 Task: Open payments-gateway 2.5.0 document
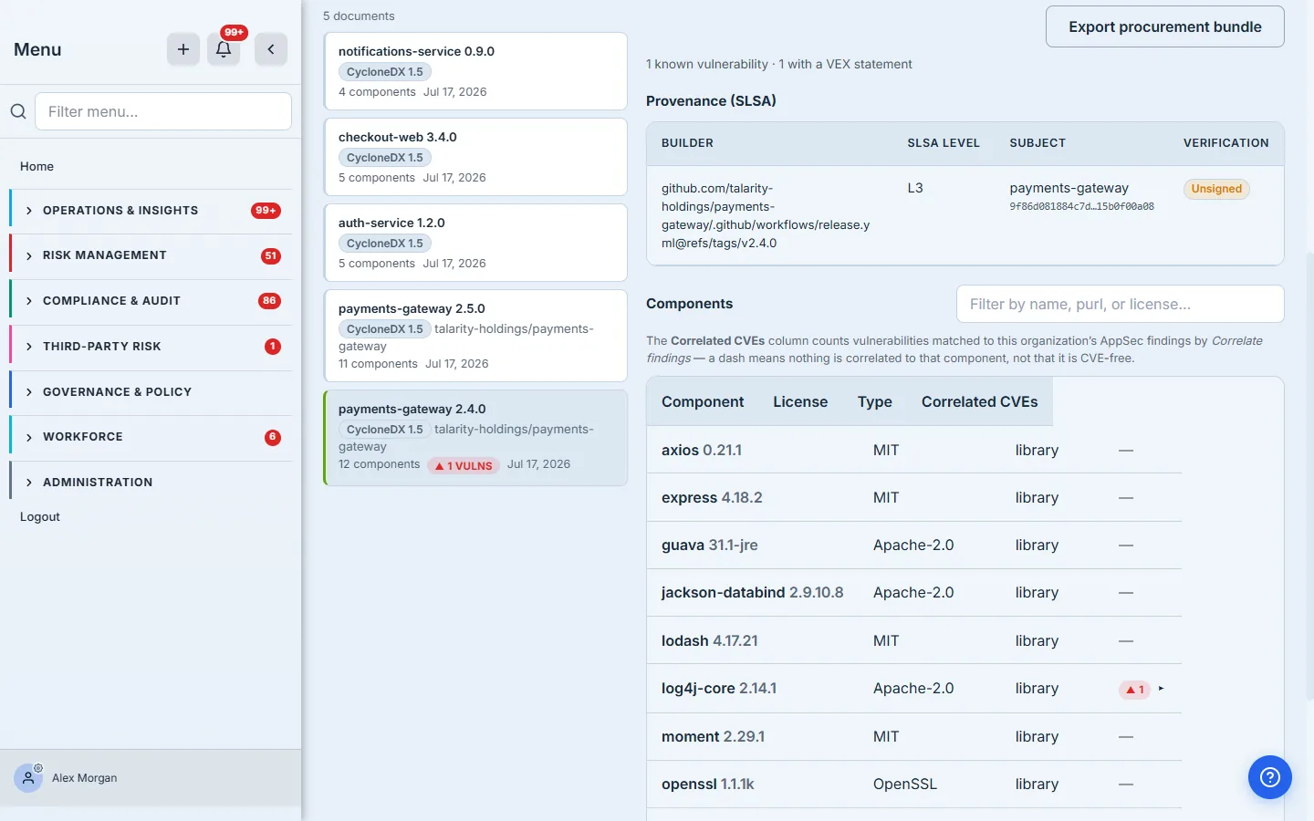click(475, 336)
